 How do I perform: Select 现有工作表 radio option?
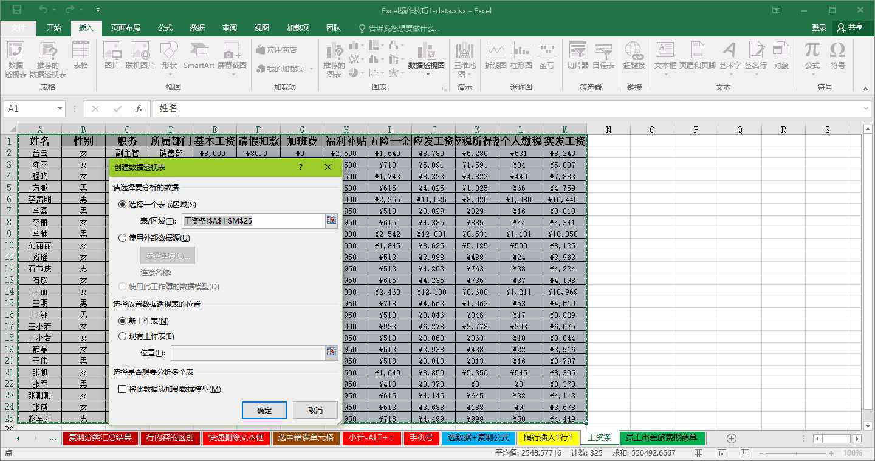pos(122,336)
